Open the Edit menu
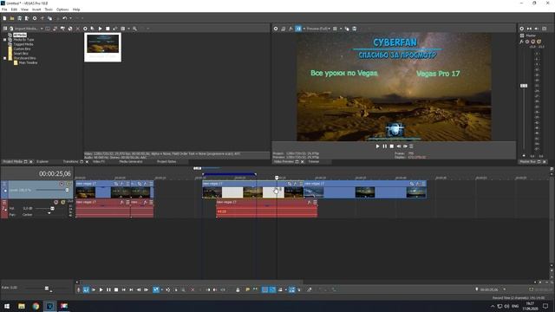555x312 pixels. (x=14, y=10)
